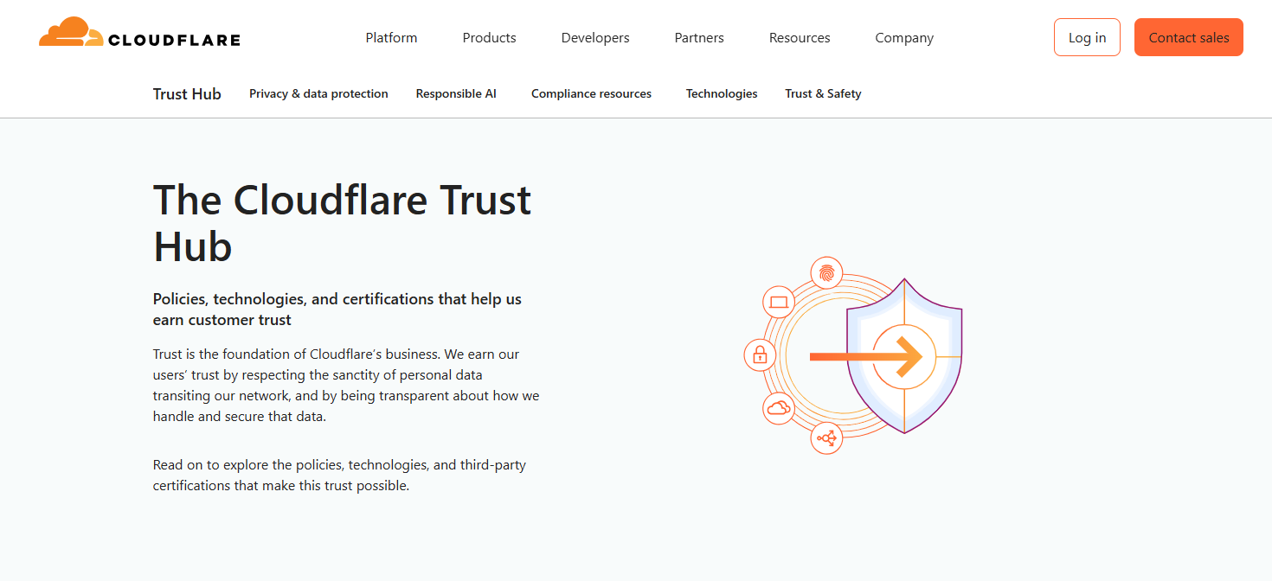The width and height of the screenshot is (1272, 581).
Task: Click the share nodes icon in the illustration
Action: 827,438
